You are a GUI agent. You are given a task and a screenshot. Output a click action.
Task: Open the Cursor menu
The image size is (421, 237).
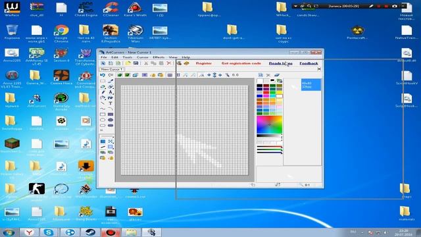coord(142,57)
